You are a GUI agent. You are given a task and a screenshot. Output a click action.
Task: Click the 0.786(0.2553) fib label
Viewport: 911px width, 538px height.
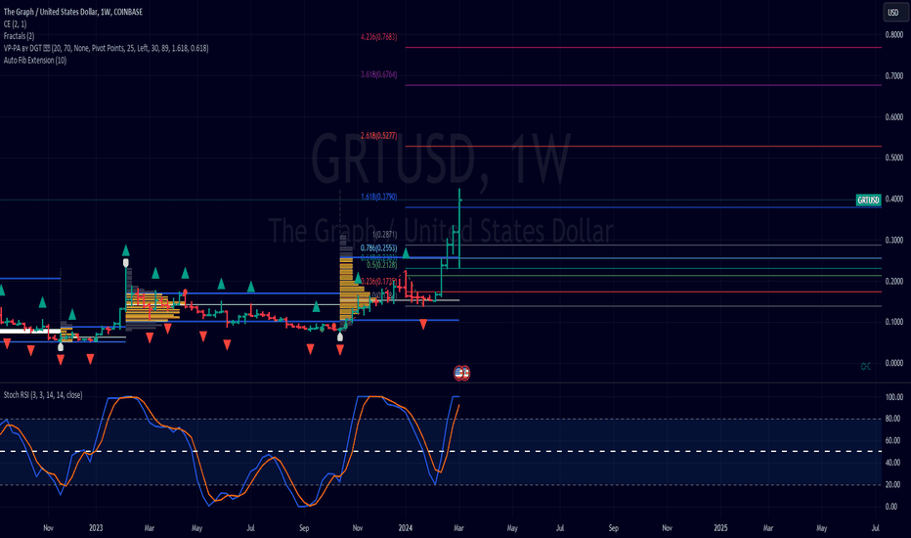pos(379,248)
